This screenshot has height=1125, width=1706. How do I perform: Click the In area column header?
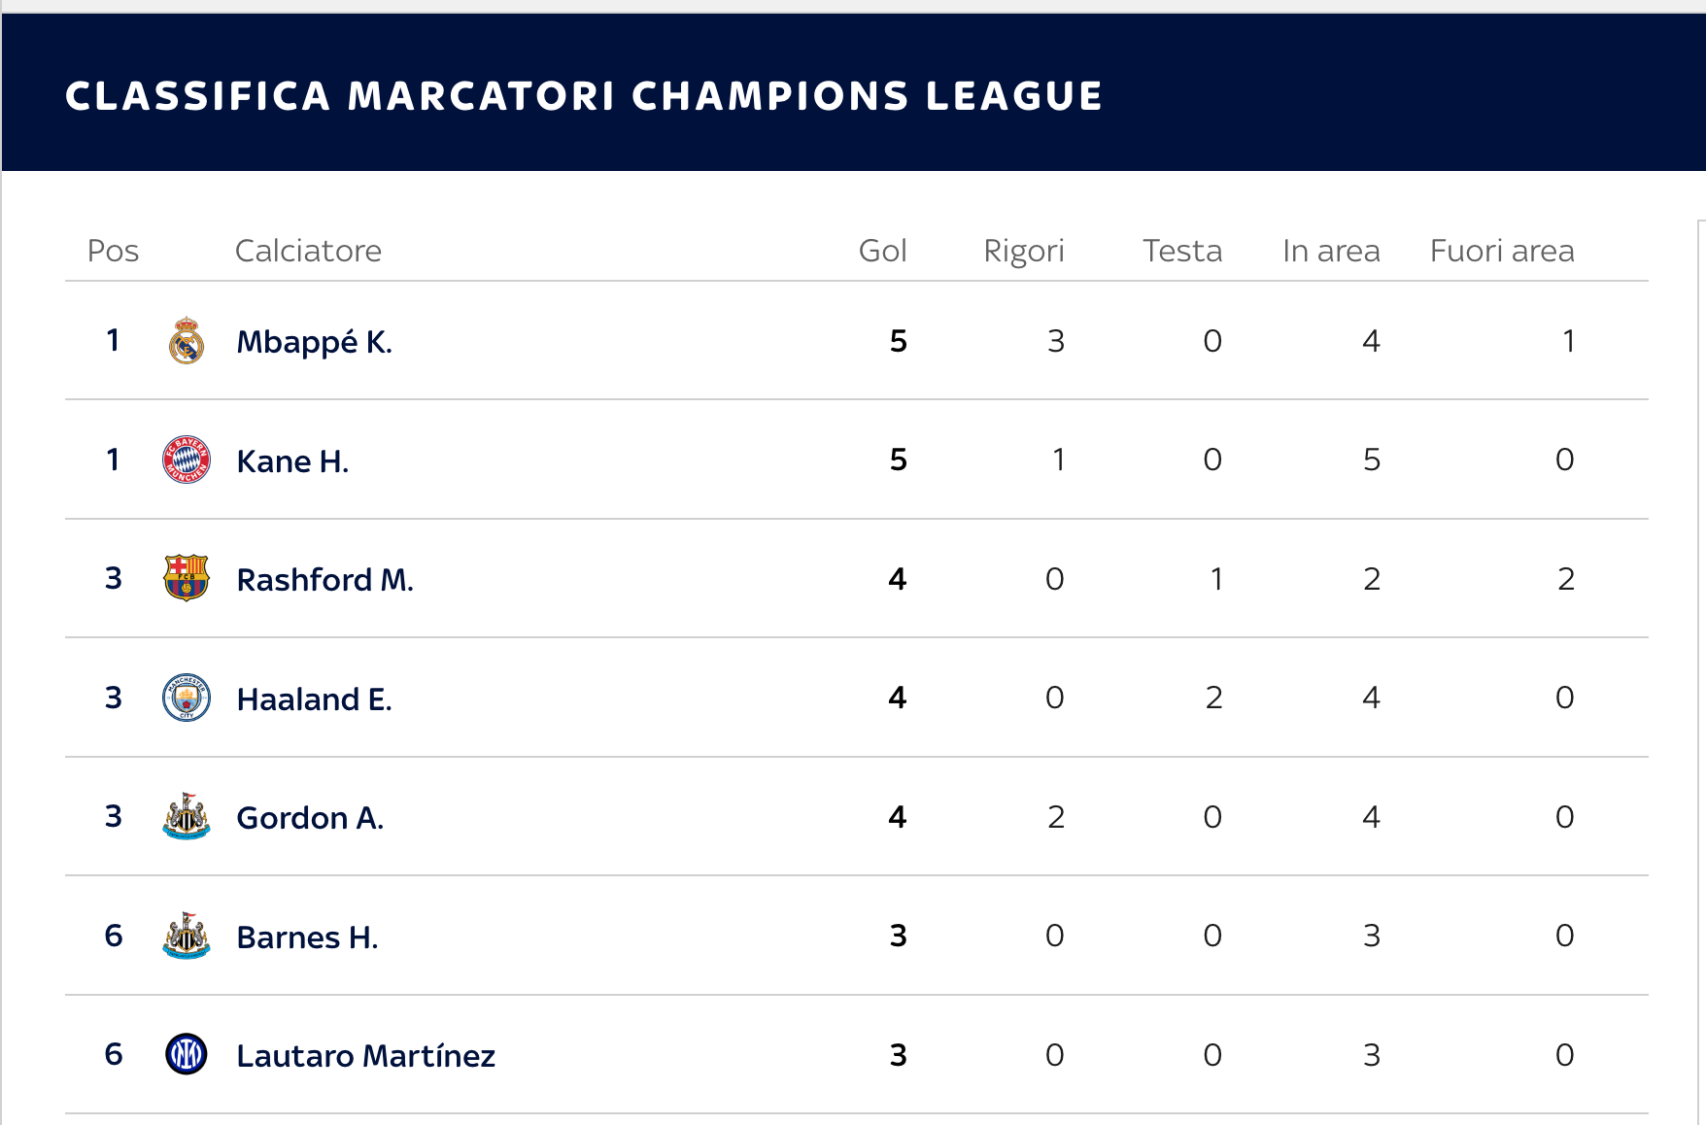tap(1330, 251)
